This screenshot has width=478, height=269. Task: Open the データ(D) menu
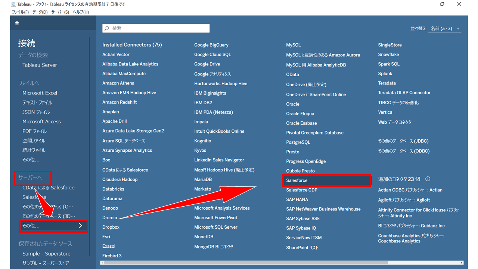[40, 12]
